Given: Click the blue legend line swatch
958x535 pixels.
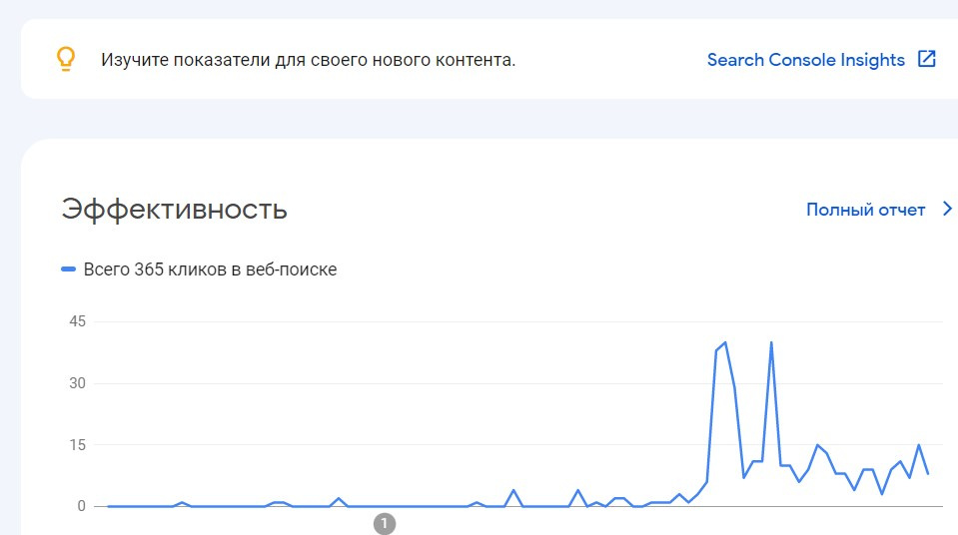Looking at the screenshot, I should (x=68, y=269).
